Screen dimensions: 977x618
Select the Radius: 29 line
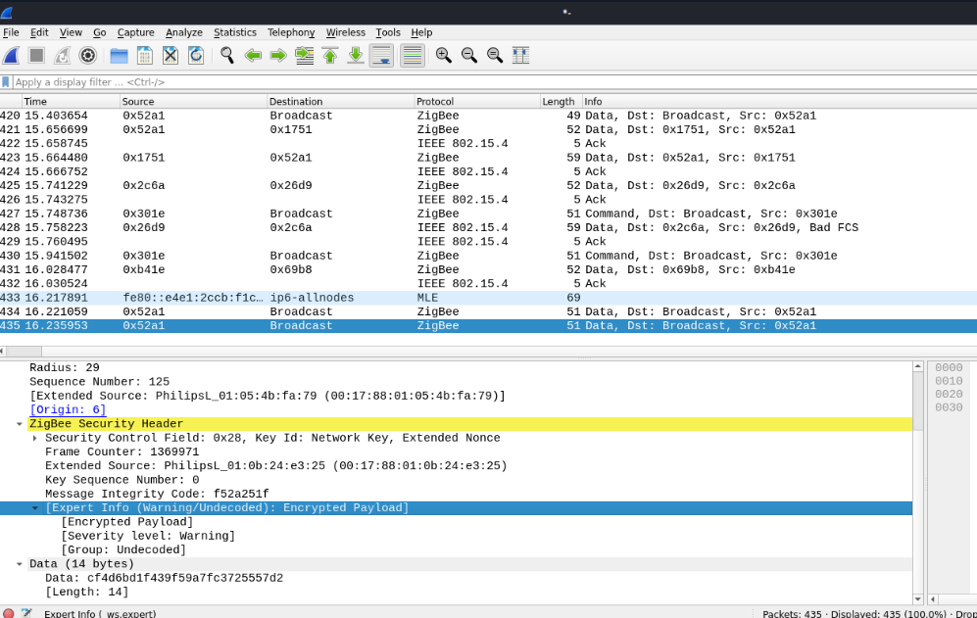[x=64, y=367]
